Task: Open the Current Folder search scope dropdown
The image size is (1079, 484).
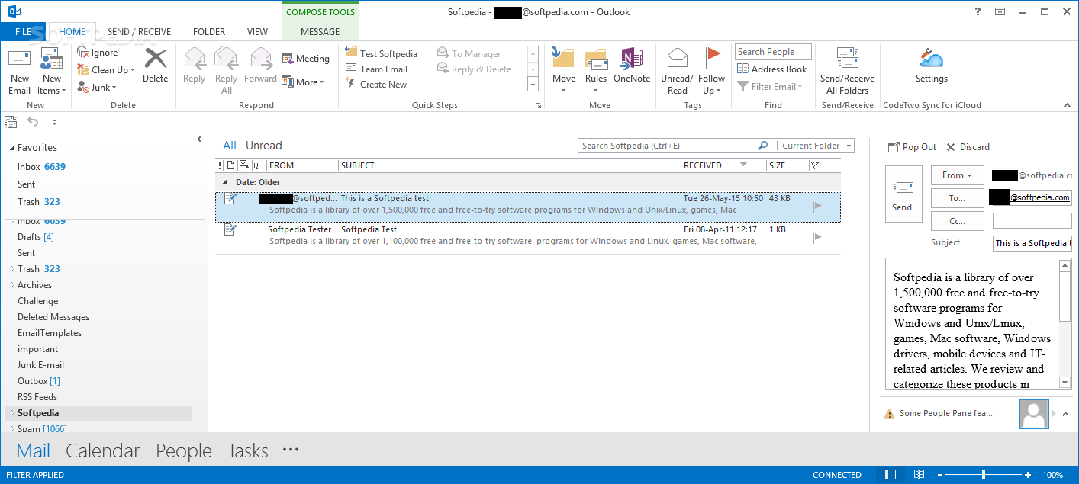Action: (x=814, y=146)
